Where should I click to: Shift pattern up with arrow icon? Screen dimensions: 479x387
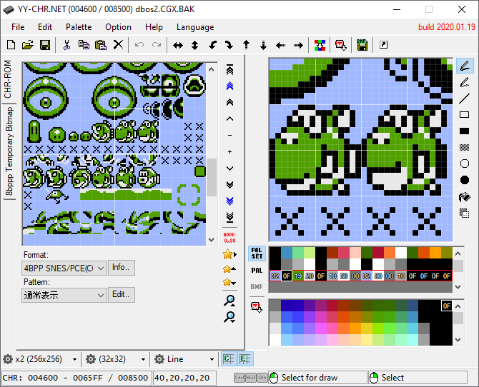(x=246, y=46)
